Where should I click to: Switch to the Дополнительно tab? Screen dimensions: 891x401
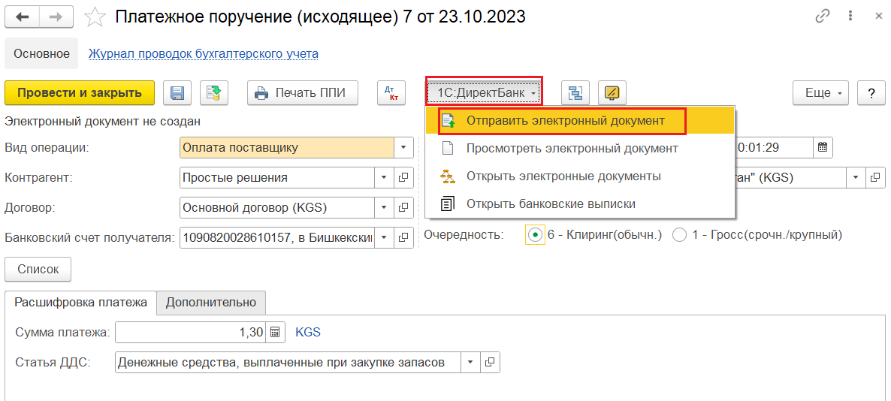[x=211, y=302]
